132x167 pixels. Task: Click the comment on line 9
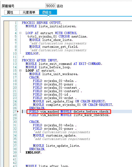[58, 50]
